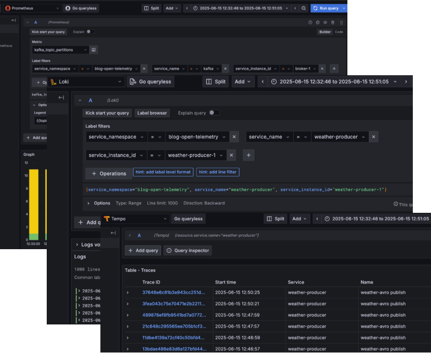Open trace link starting with 3fea043c75e70471
The image size is (431, 353).
tap(174, 304)
